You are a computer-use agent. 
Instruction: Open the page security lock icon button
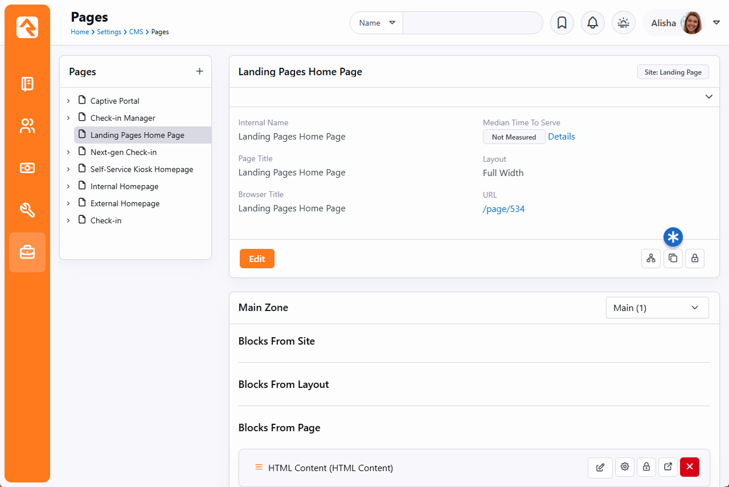[x=695, y=259]
